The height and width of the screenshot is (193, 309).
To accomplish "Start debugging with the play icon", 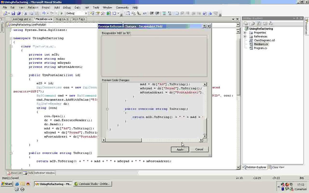I will 61,13.
